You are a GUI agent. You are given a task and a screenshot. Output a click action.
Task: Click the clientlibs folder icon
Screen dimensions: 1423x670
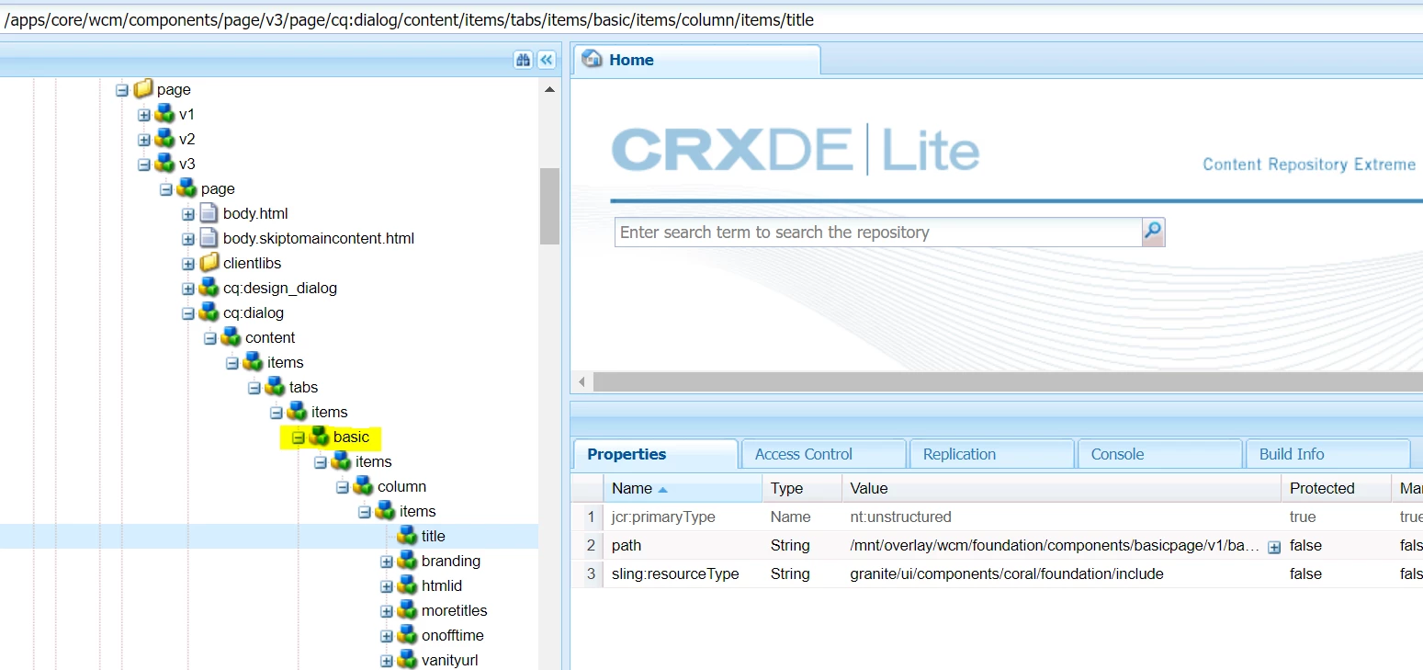(x=209, y=263)
